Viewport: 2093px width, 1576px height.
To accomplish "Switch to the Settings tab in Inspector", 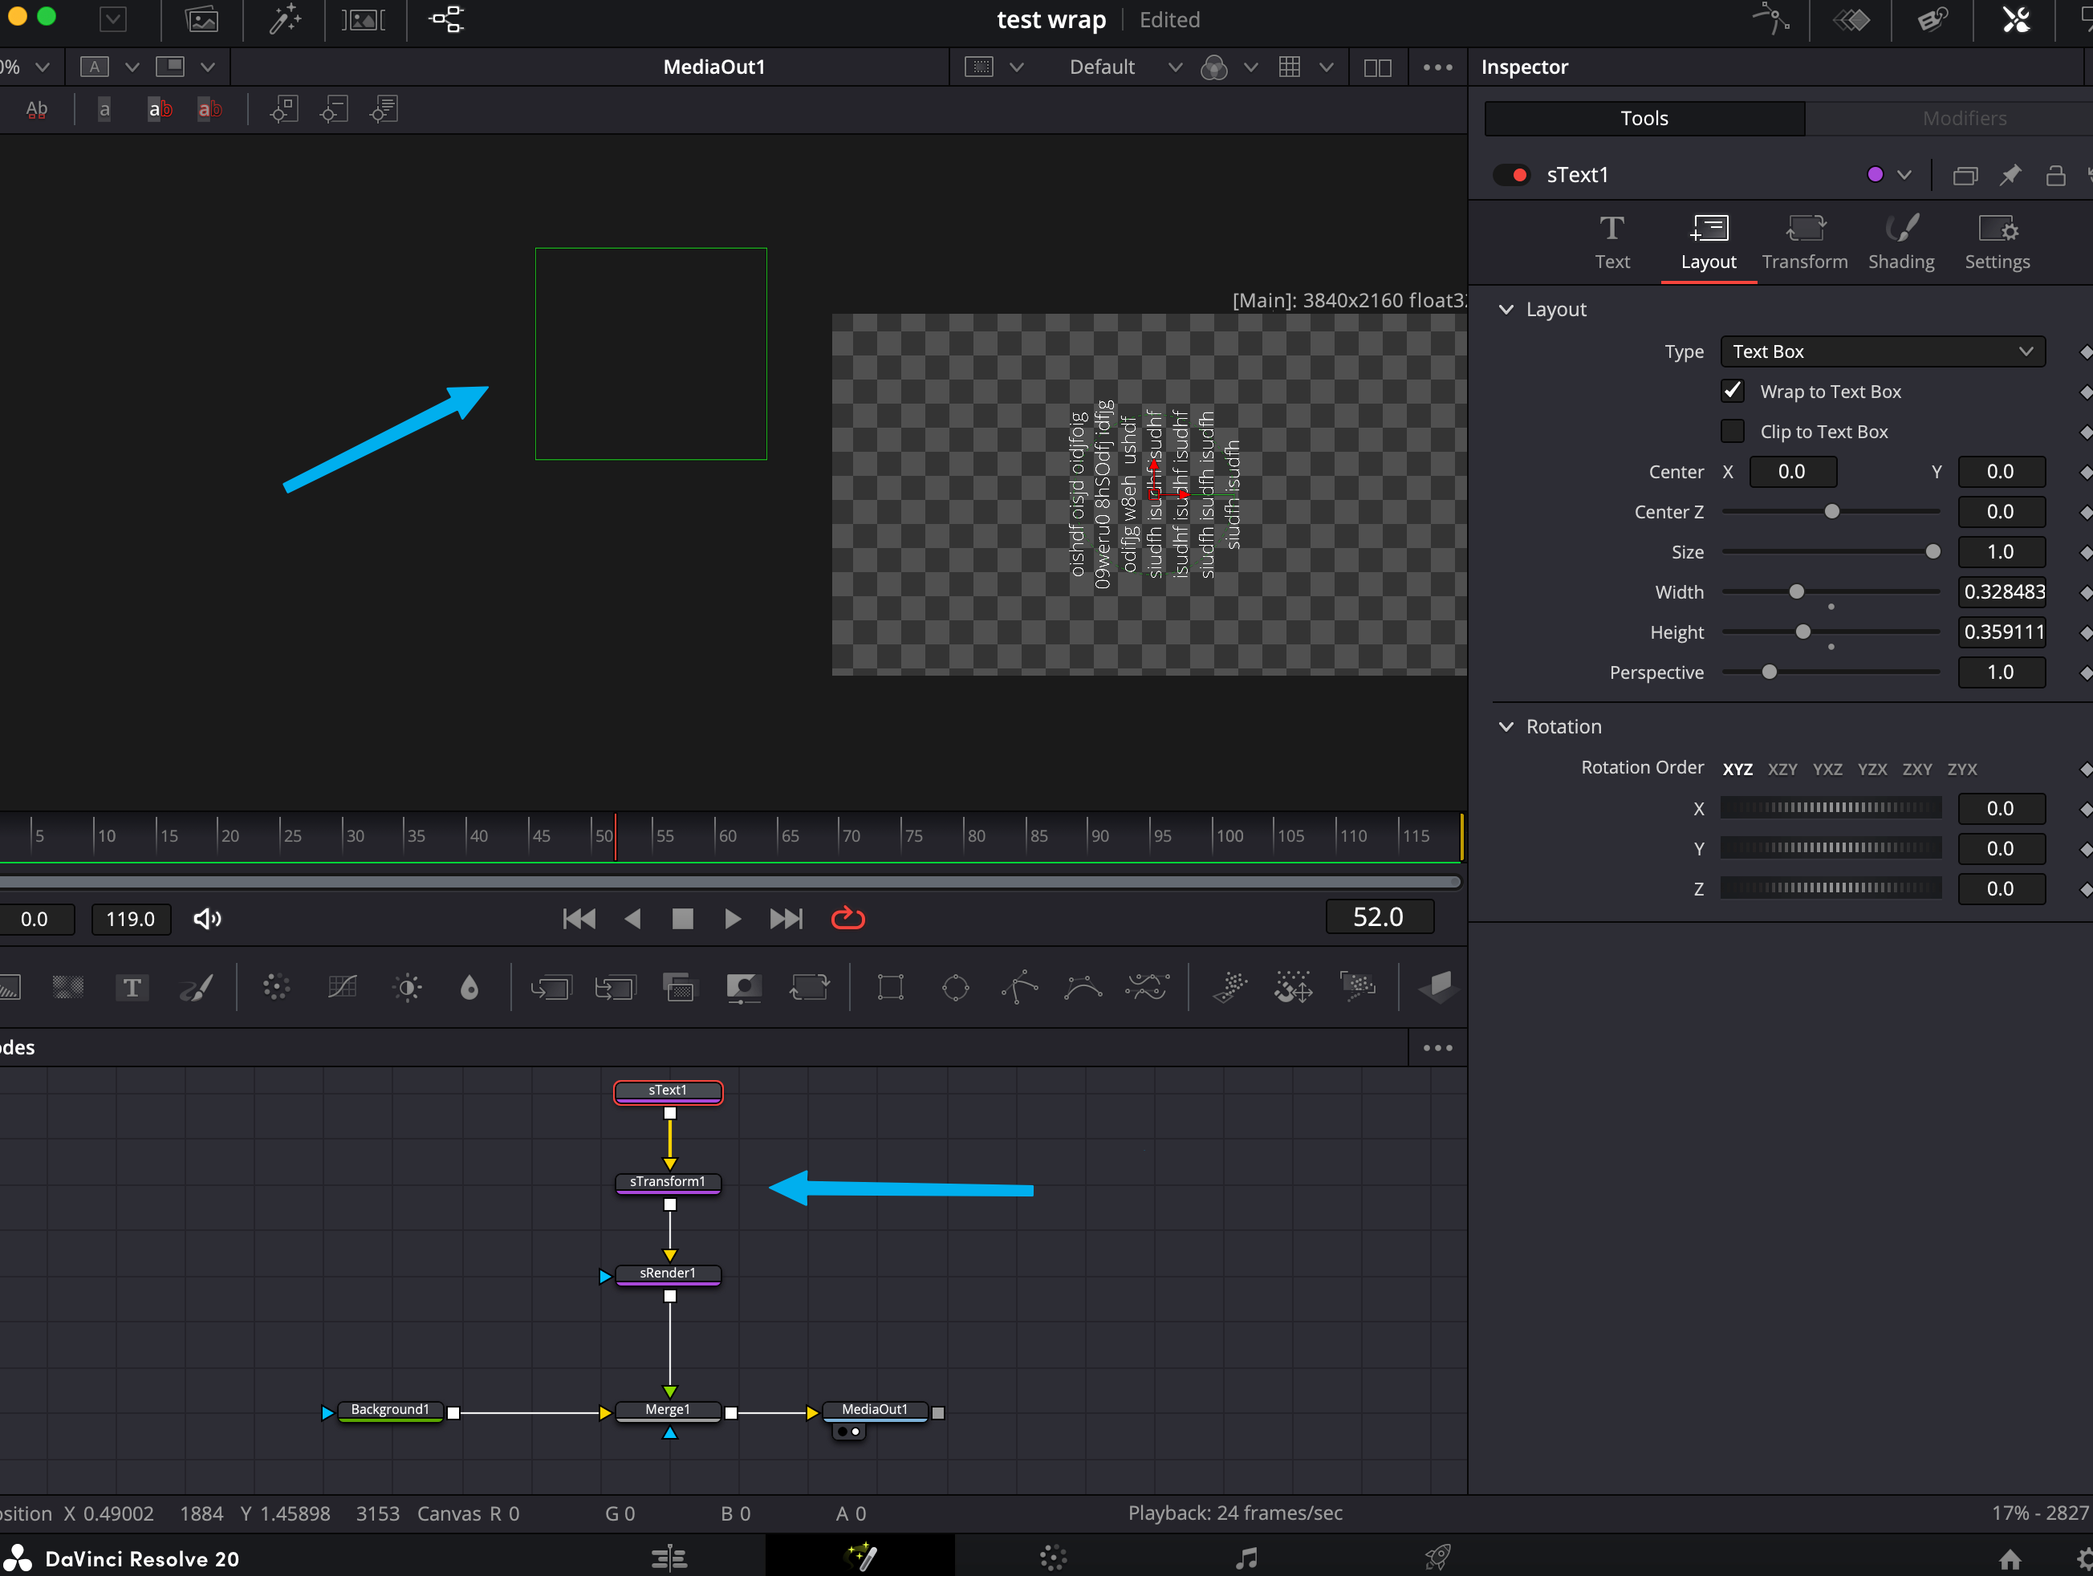I will (x=1997, y=242).
